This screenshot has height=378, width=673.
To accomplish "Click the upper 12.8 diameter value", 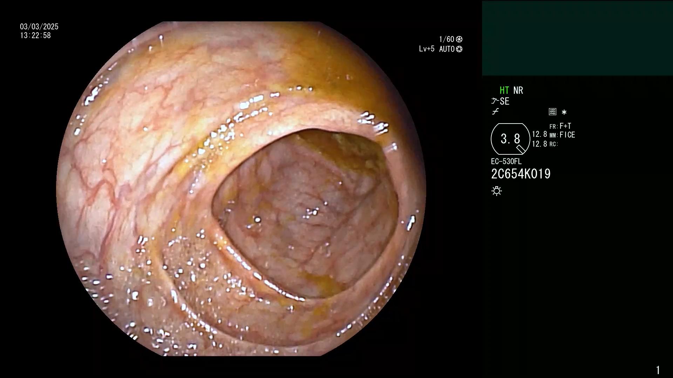I will 539,134.
